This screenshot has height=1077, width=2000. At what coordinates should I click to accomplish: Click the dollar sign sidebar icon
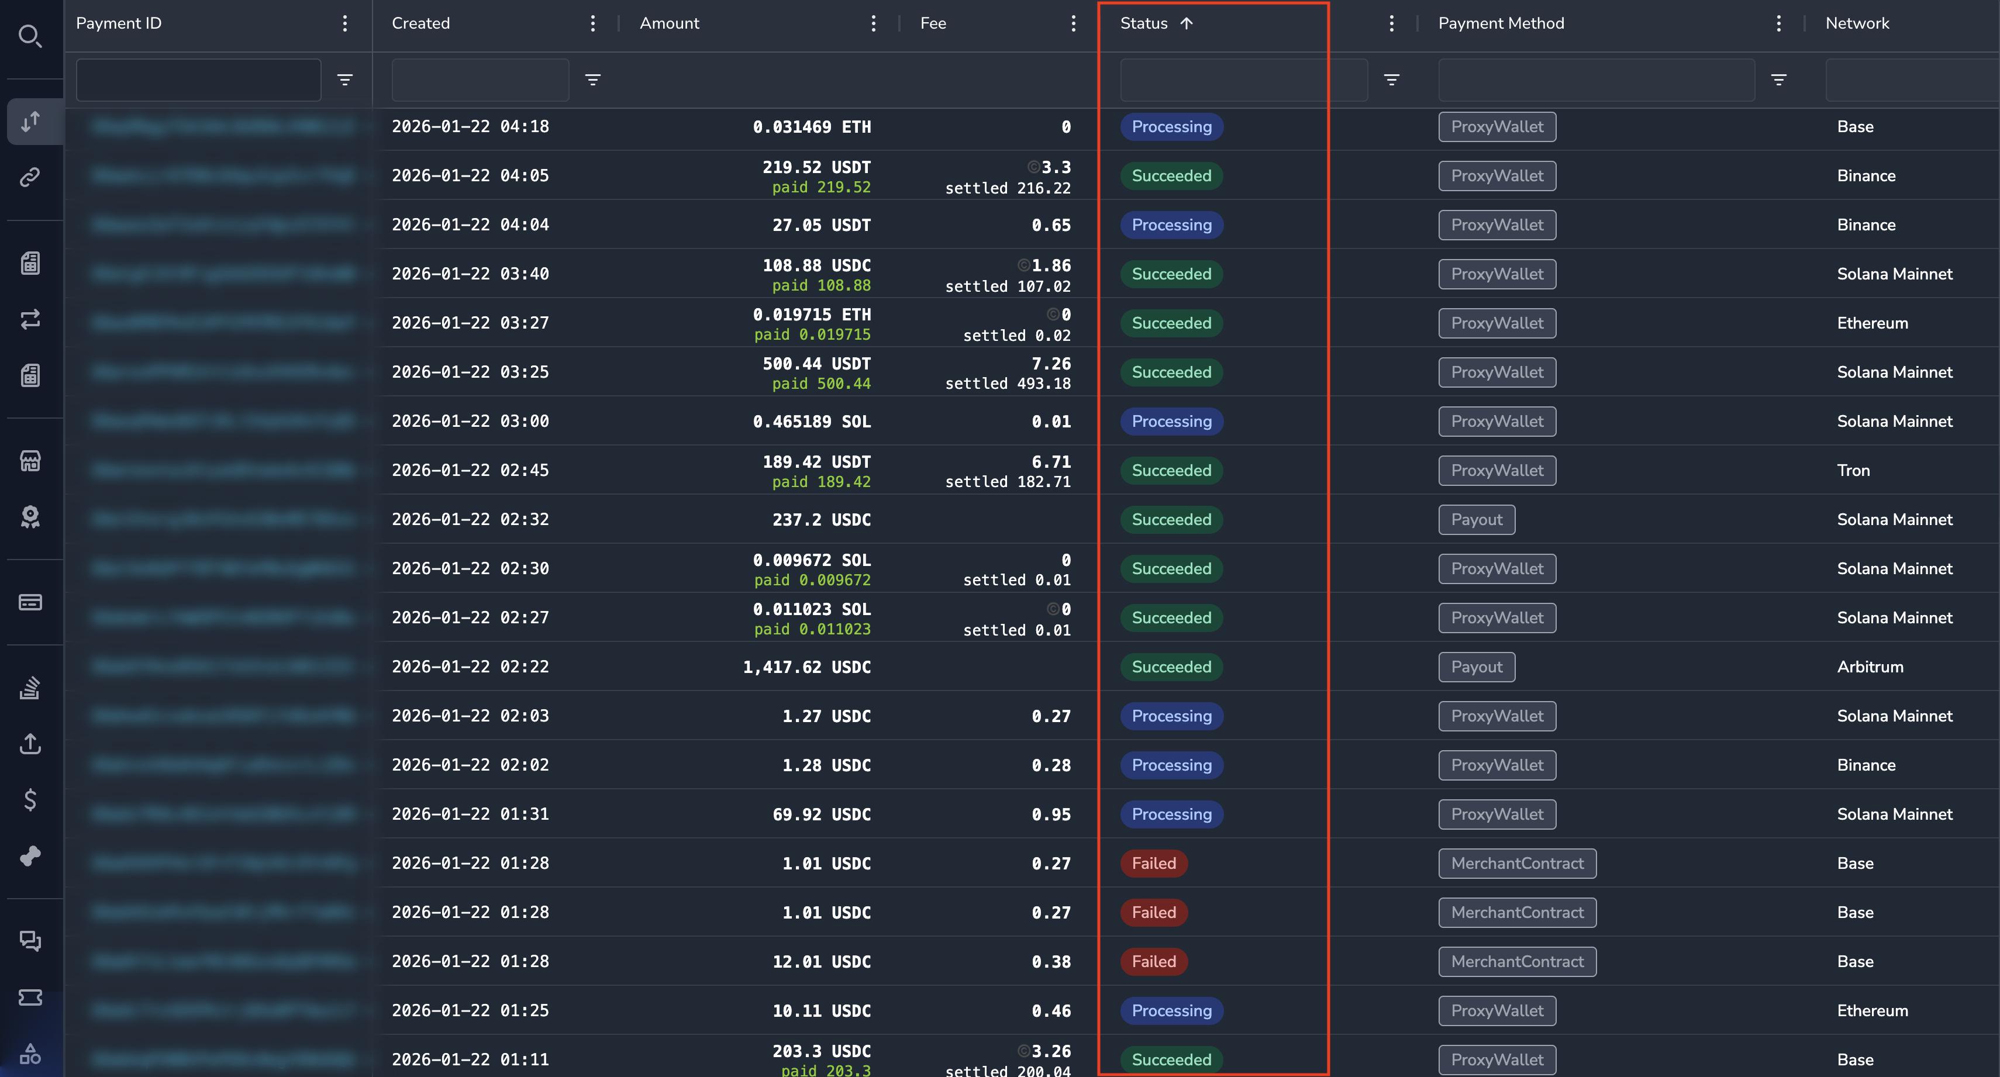30,799
